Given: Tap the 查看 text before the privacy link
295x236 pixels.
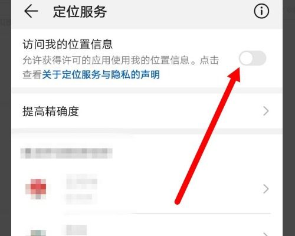Looking at the screenshot, I should click(32, 75).
